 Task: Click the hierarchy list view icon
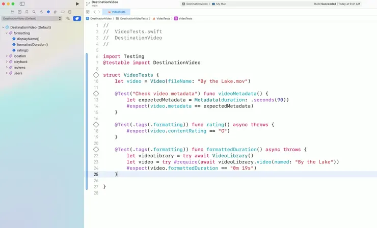click(68, 18)
